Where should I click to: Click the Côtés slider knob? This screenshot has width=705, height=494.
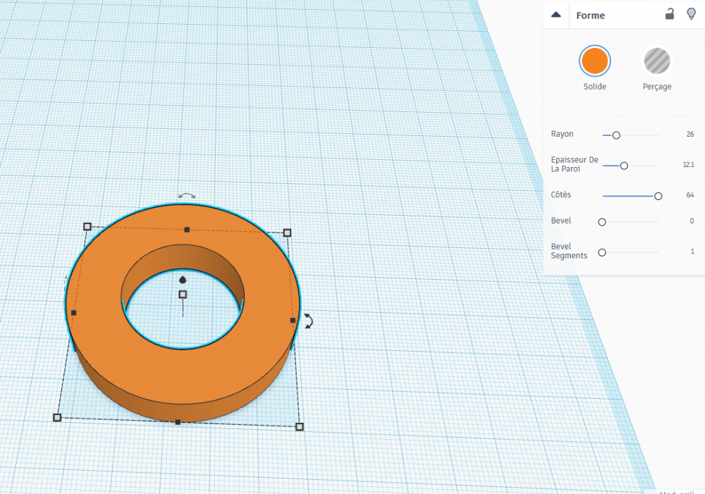pos(658,196)
